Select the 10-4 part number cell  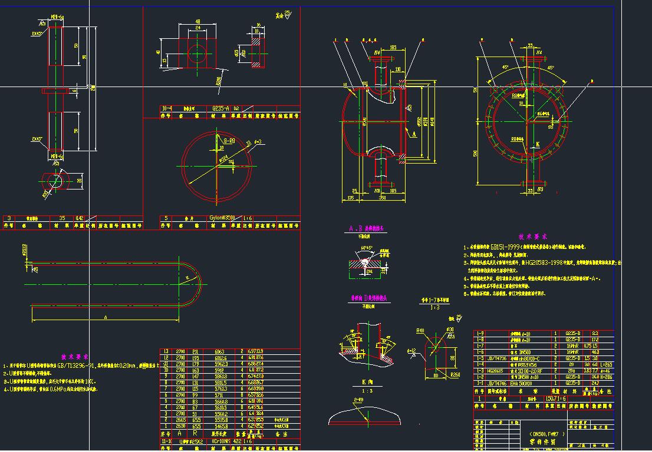click(x=167, y=108)
